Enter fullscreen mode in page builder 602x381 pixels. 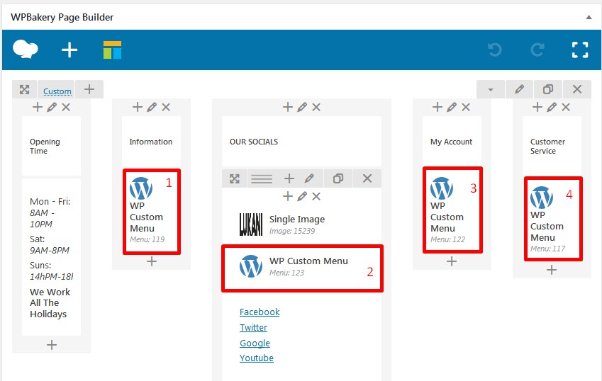point(580,50)
